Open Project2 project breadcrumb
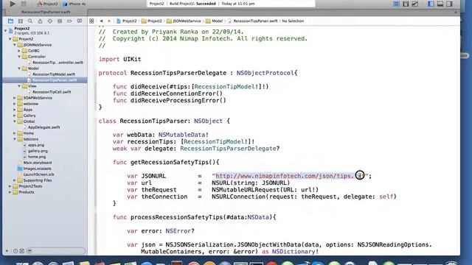 (127, 21)
